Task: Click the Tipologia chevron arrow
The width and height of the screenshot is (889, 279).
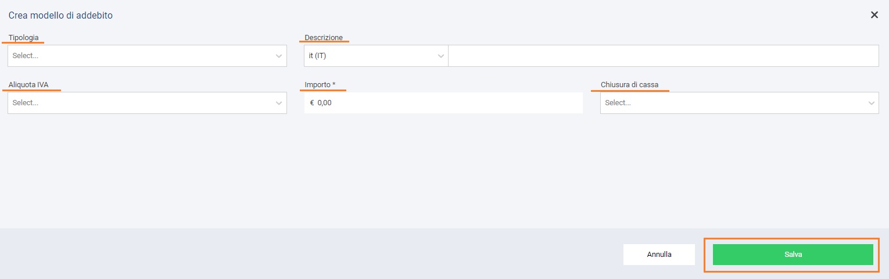Action: tap(279, 56)
